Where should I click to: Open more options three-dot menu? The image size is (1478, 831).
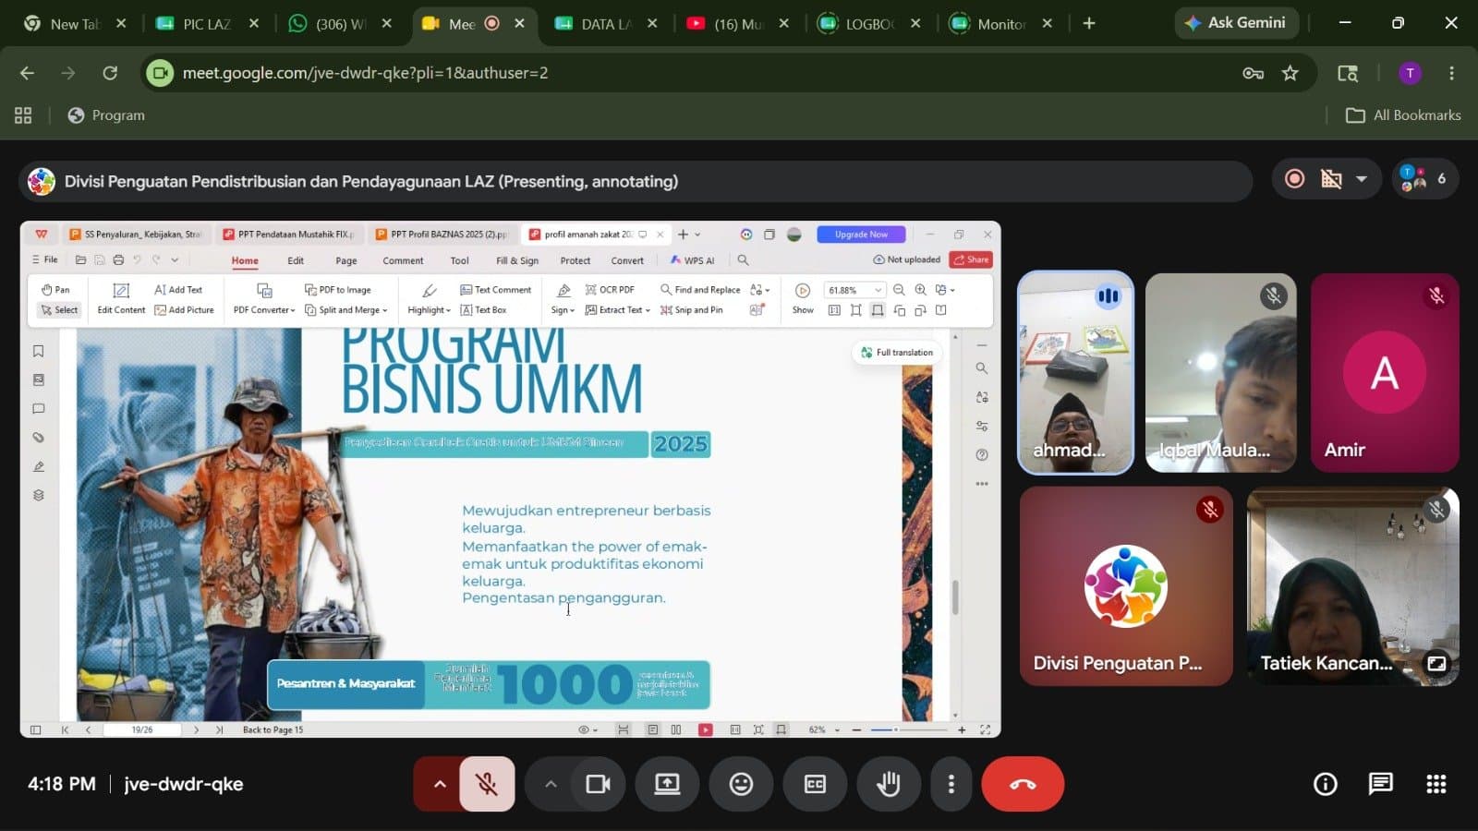click(951, 784)
